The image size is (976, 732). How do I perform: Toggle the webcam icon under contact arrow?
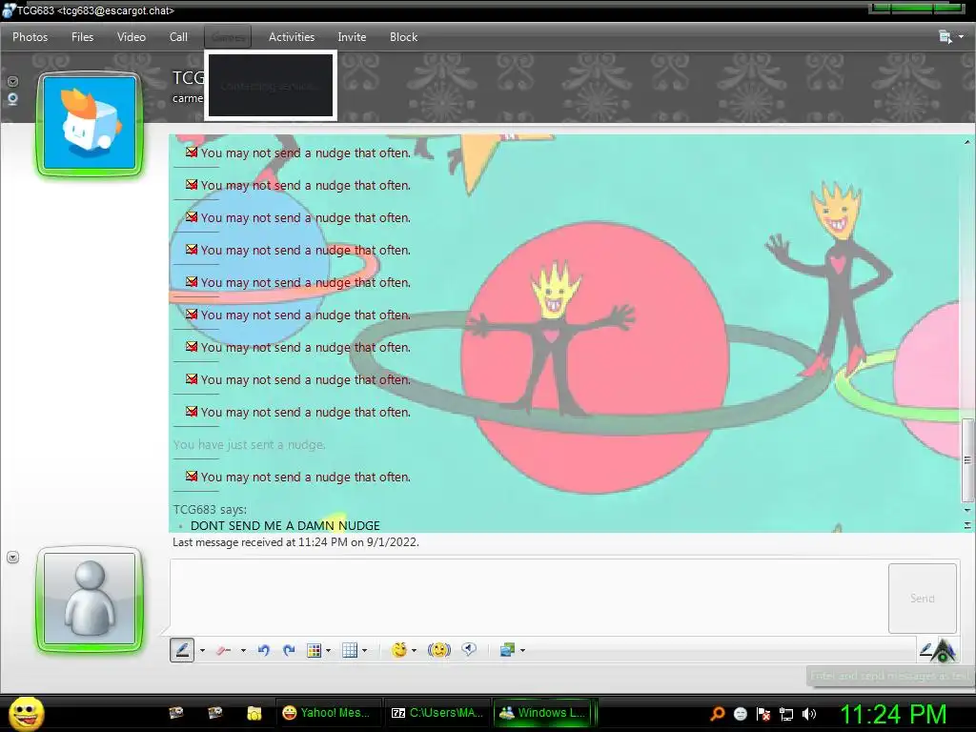[x=12, y=99]
